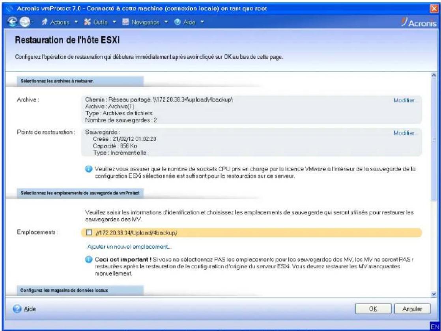441x331 pixels.
Task: Click the info icon beside 'Ceci est important'
Action: (x=89, y=259)
